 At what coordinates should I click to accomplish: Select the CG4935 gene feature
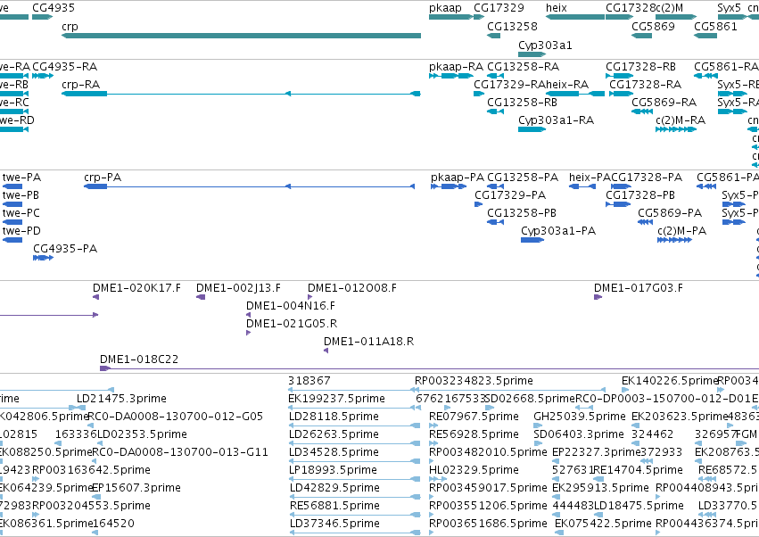click(42, 17)
